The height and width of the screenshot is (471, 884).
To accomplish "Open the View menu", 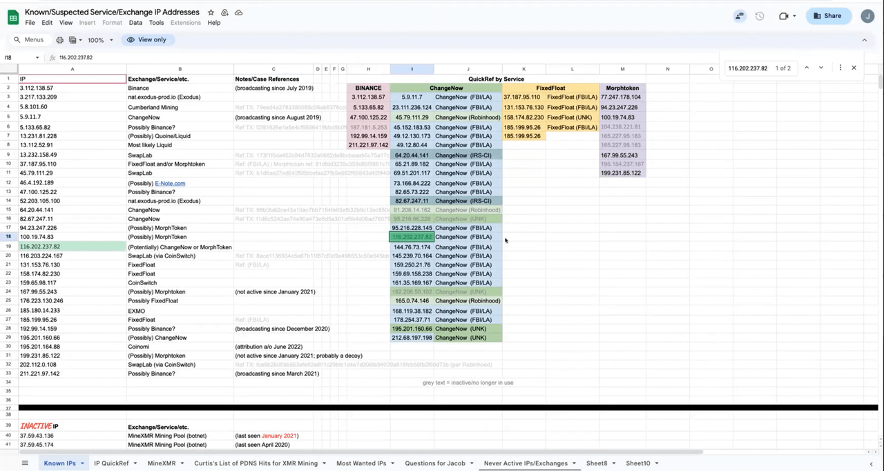I will coord(66,23).
